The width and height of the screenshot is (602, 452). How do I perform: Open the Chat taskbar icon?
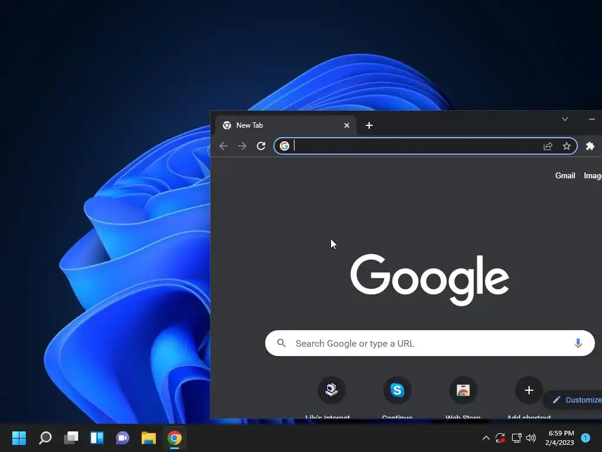pos(123,438)
